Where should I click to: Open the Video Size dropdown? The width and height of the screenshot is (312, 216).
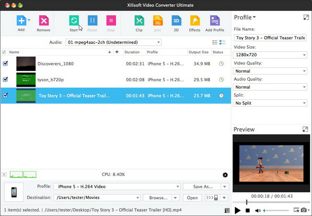(270, 55)
